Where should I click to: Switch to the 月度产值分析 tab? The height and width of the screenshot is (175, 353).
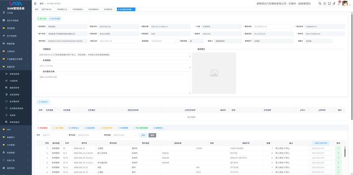coord(47,9)
